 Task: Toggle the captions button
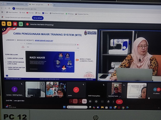(90, 101)
